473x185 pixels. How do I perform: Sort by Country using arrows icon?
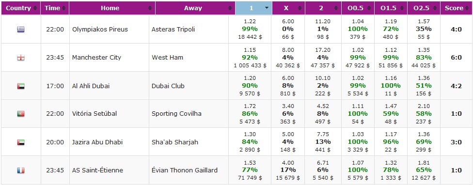point(35,8)
